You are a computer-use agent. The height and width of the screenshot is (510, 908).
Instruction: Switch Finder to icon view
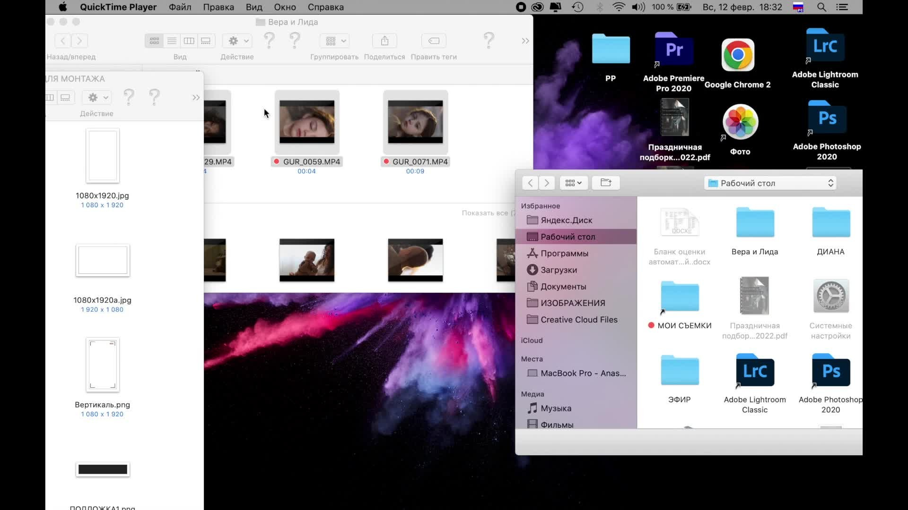point(154,41)
